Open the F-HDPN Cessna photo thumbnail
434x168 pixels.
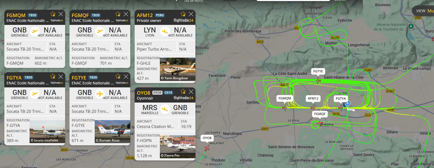coord(178,147)
